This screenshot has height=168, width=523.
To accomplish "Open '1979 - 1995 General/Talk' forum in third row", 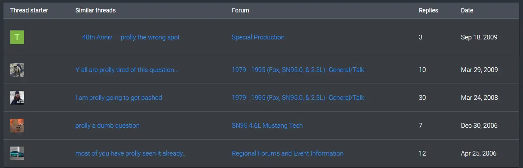I will pos(299,98).
